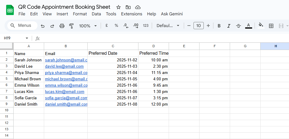Print the spreadsheet

(62, 26)
